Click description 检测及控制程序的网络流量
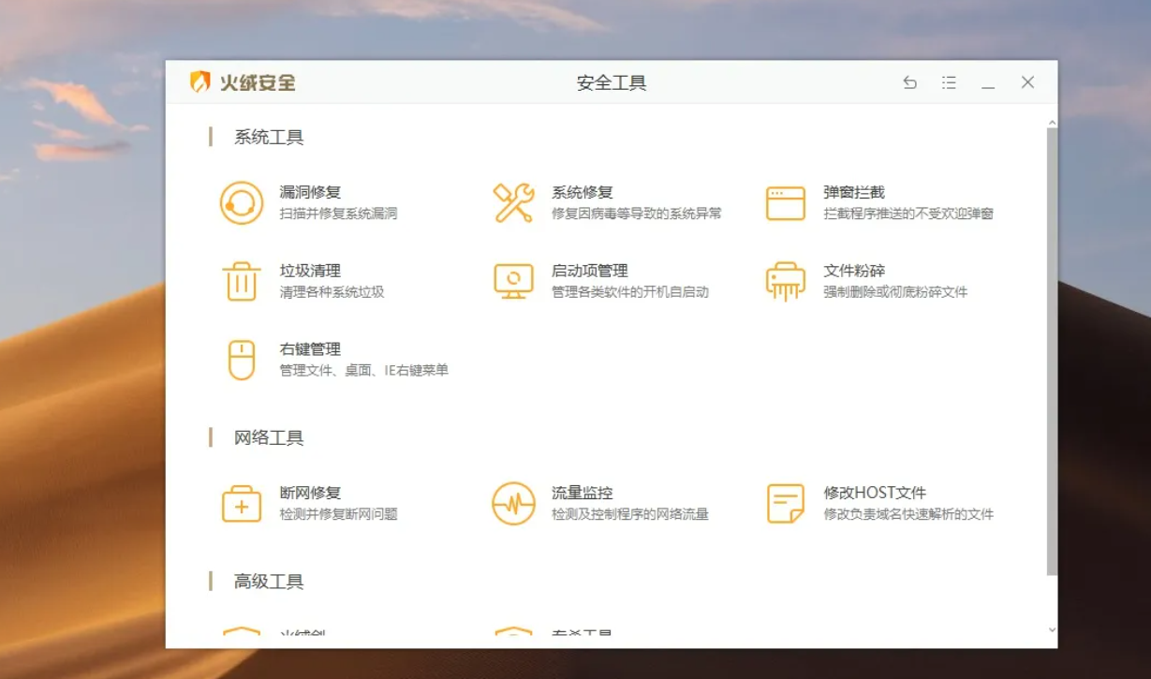Screen dimensions: 1151x679 coord(630,514)
